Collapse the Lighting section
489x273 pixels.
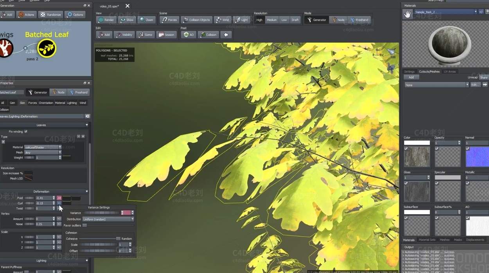86,260
